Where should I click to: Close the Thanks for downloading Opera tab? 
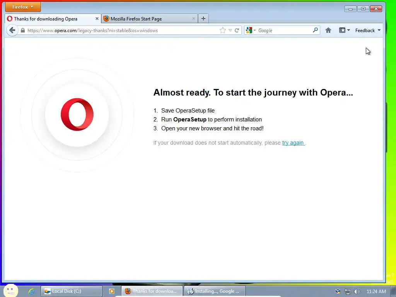tap(97, 19)
